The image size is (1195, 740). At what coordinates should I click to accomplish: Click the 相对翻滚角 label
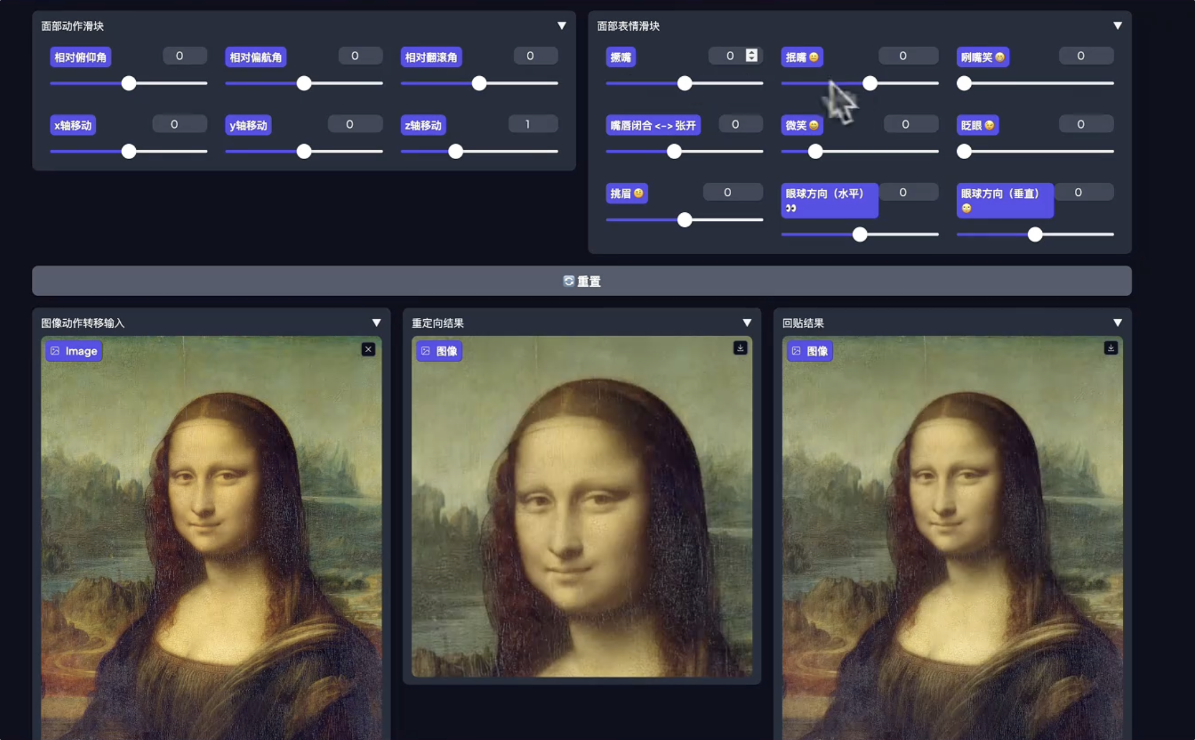tap(431, 57)
